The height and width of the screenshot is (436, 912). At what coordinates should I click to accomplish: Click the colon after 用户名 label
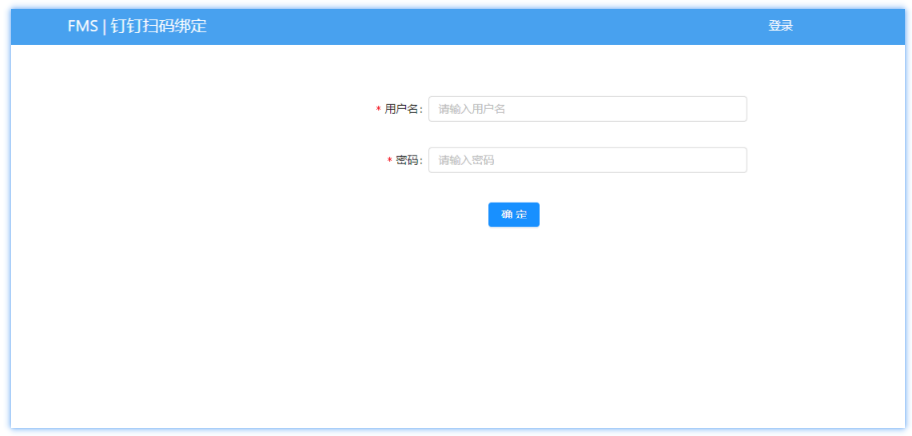(x=422, y=110)
